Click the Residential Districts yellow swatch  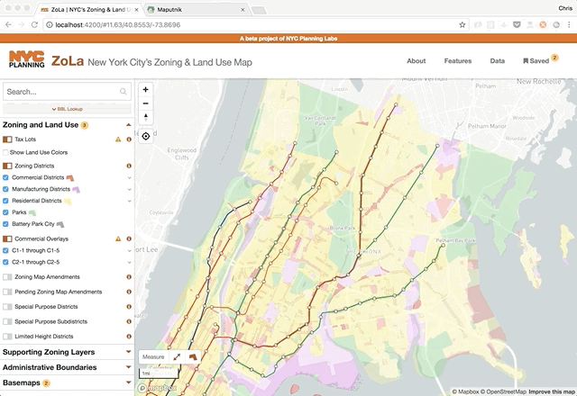tap(68, 202)
